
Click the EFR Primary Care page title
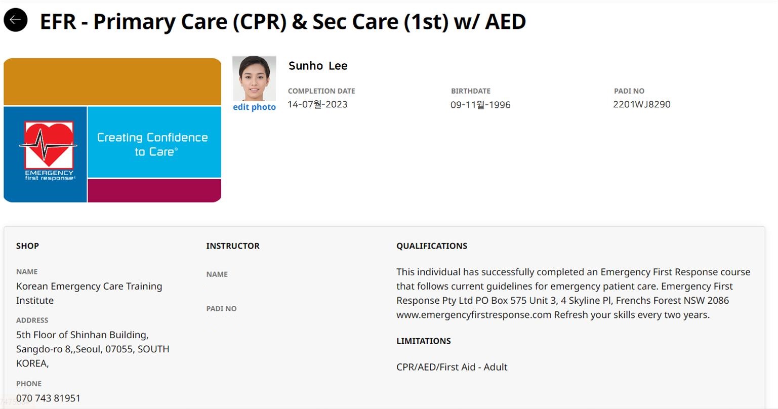coord(282,22)
